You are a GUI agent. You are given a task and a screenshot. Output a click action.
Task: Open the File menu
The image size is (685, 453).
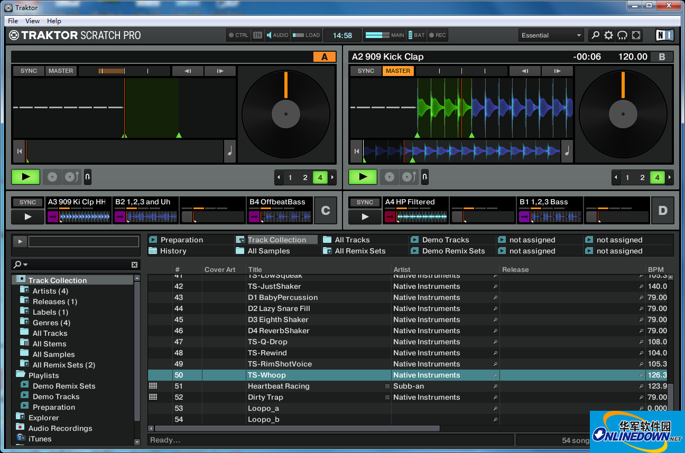click(13, 21)
